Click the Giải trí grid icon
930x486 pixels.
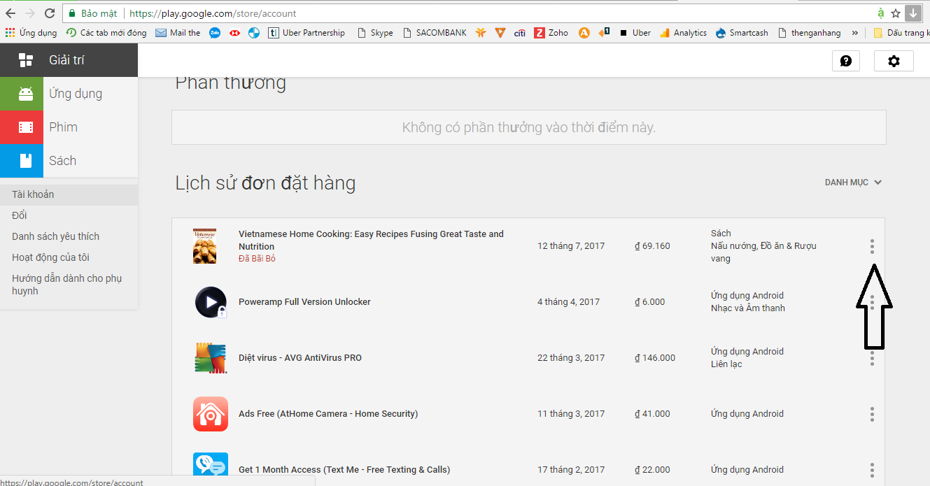26,60
